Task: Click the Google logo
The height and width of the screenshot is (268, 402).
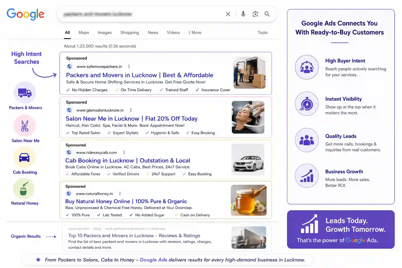Action: coord(25,14)
